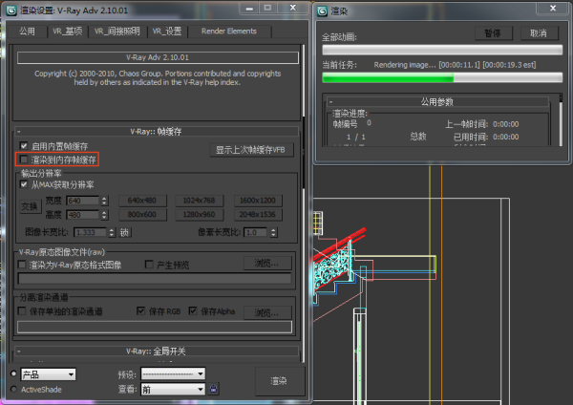This screenshot has width=573, height=405.
Task: Open the Render Elements tab
Action: pyautogui.click(x=228, y=31)
